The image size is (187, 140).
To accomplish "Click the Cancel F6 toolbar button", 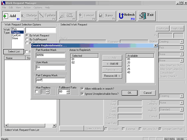I will coord(87,16).
